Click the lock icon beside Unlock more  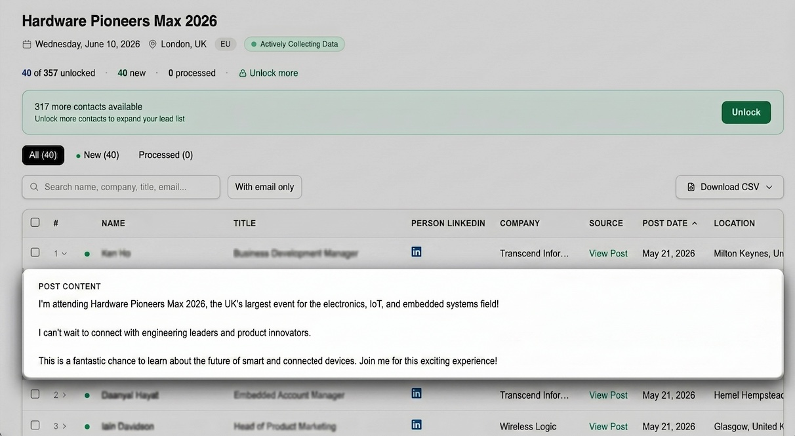pos(243,73)
